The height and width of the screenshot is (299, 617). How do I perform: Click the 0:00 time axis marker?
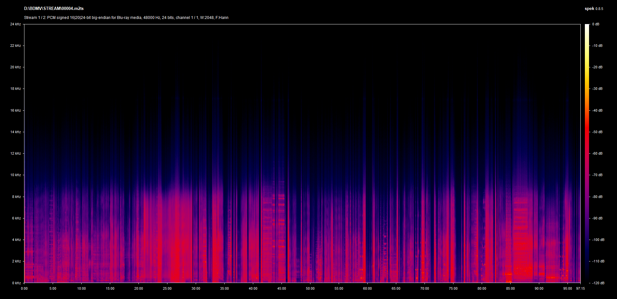point(24,289)
